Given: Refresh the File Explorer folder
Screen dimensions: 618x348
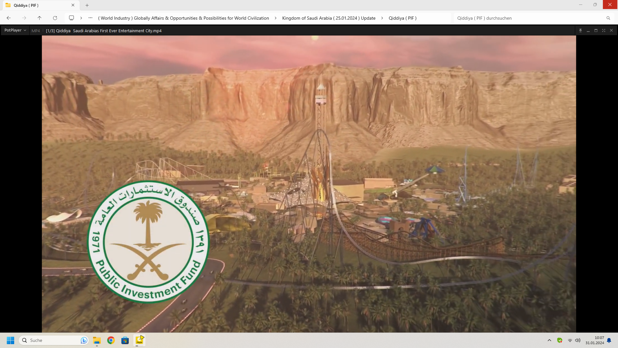Looking at the screenshot, I should (x=55, y=18).
